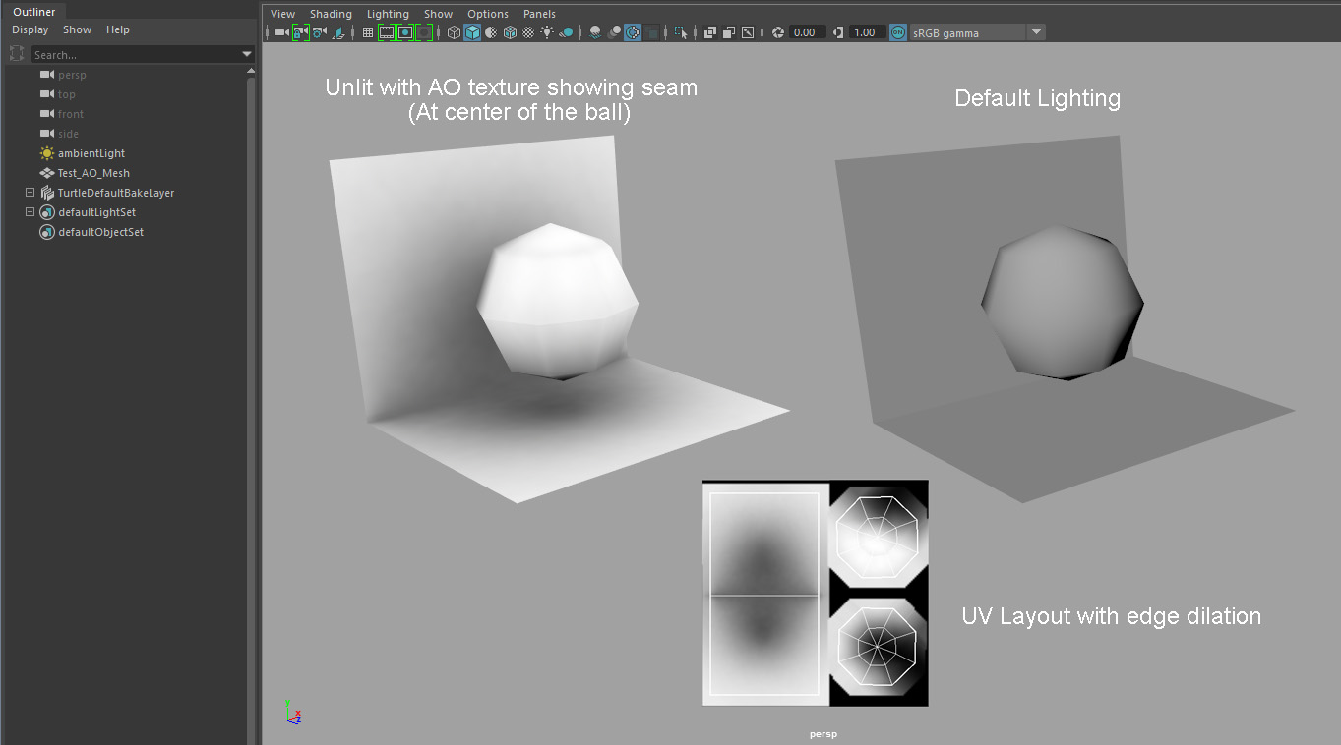Click the Test_AO_Mesh mesh icon
Screen dimensions: 1341x745
[46, 173]
